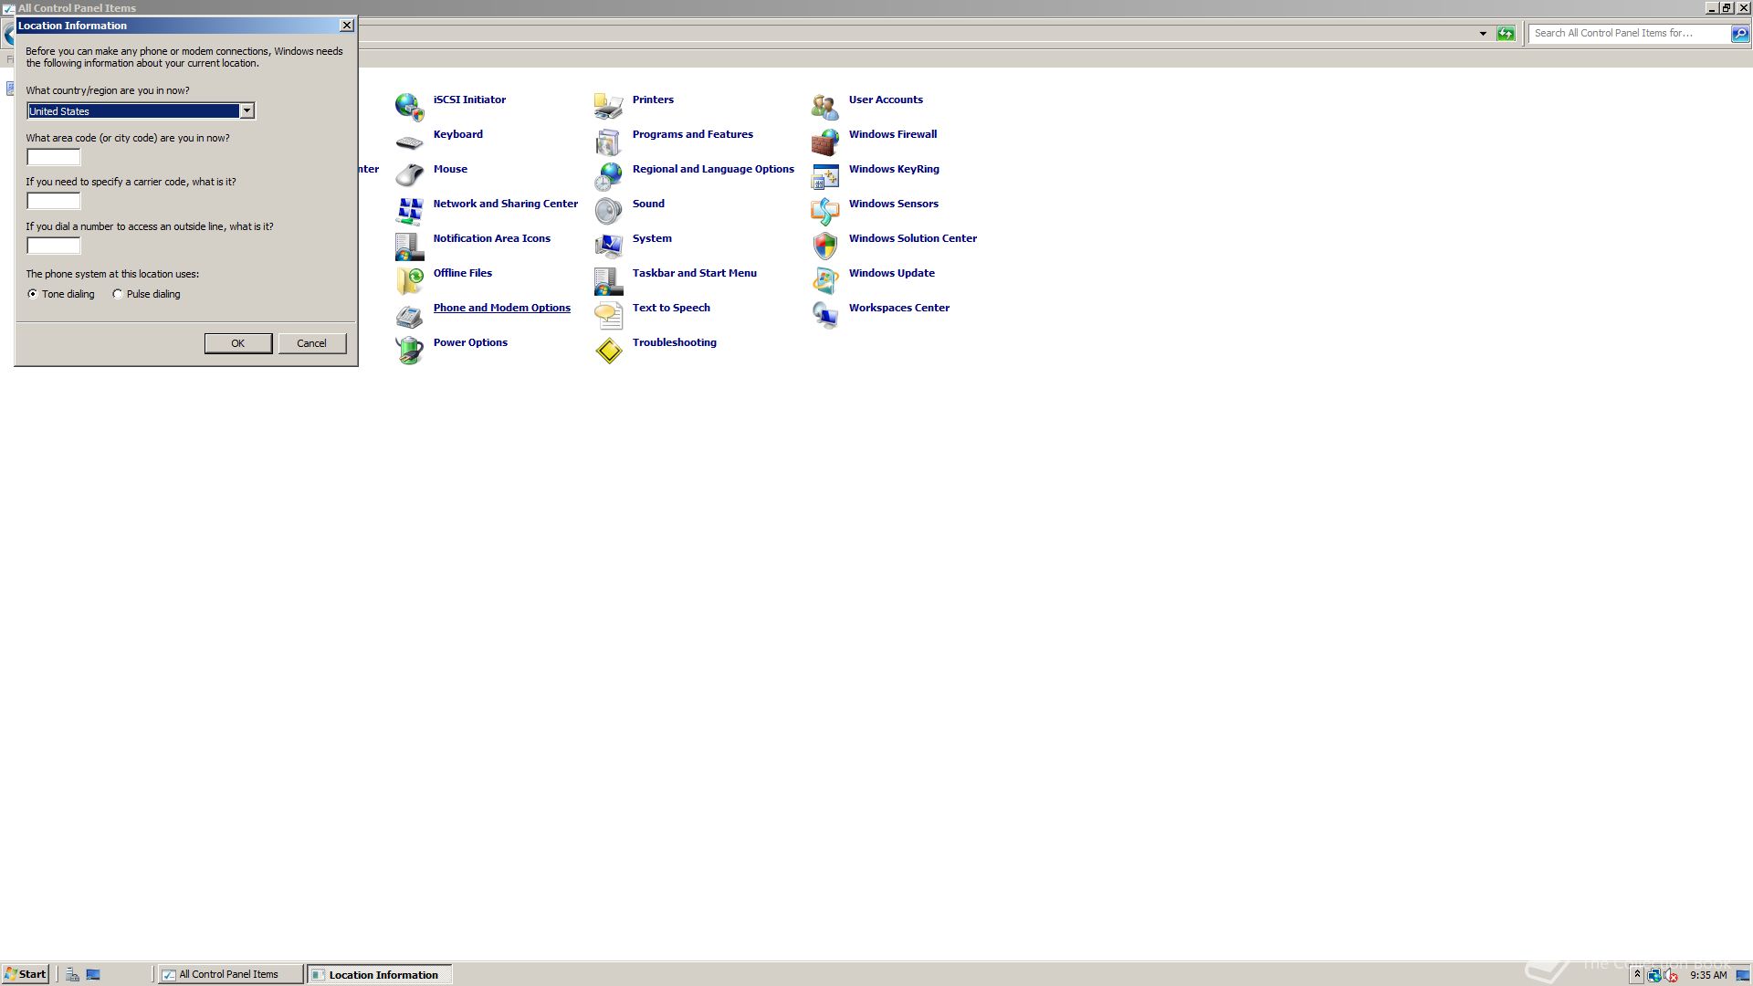Open the Windows Update link
The height and width of the screenshot is (986, 1753).
tap(891, 273)
